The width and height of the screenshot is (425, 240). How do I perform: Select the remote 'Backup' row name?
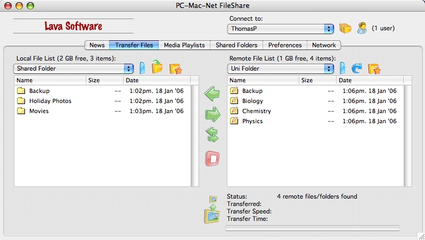click(x=252, y=91)
